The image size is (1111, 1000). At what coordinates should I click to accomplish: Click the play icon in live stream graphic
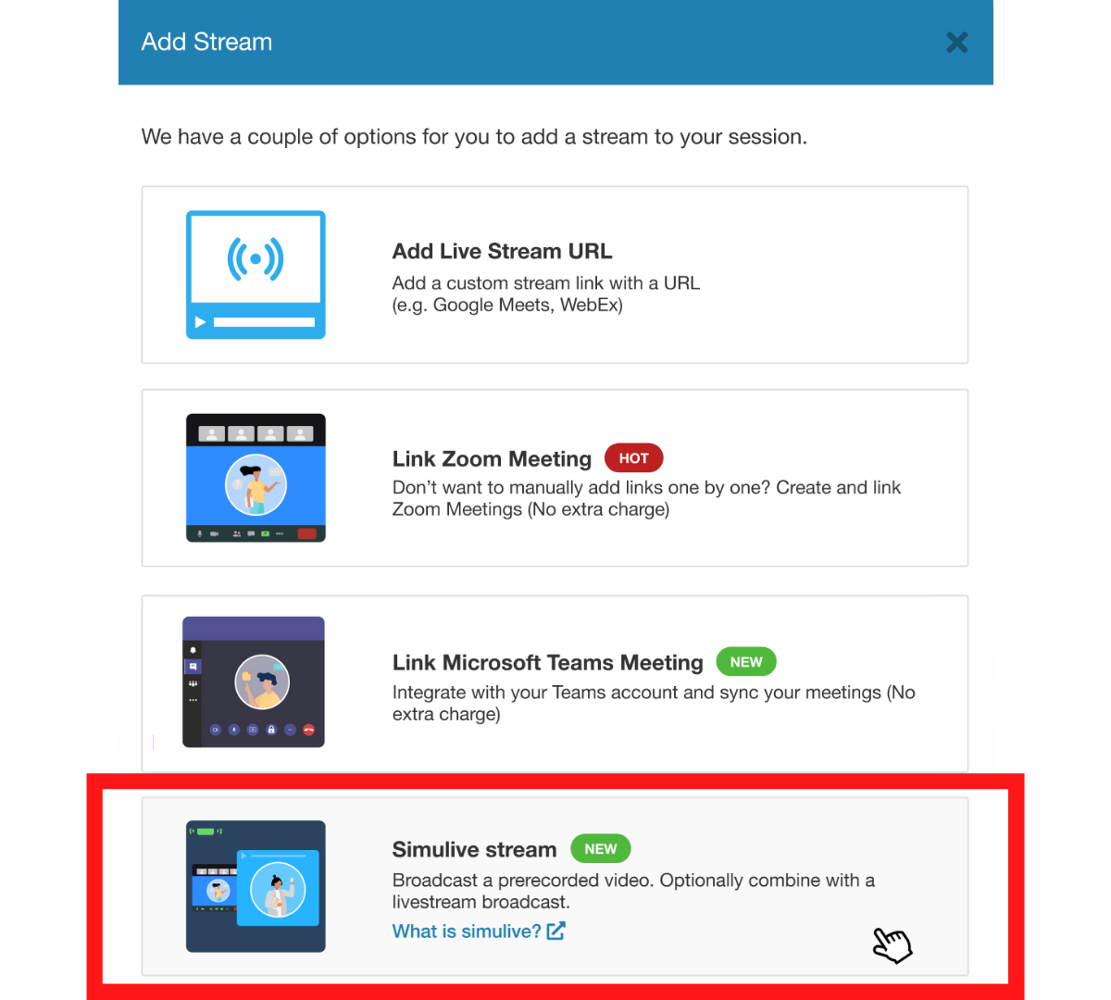200,322
